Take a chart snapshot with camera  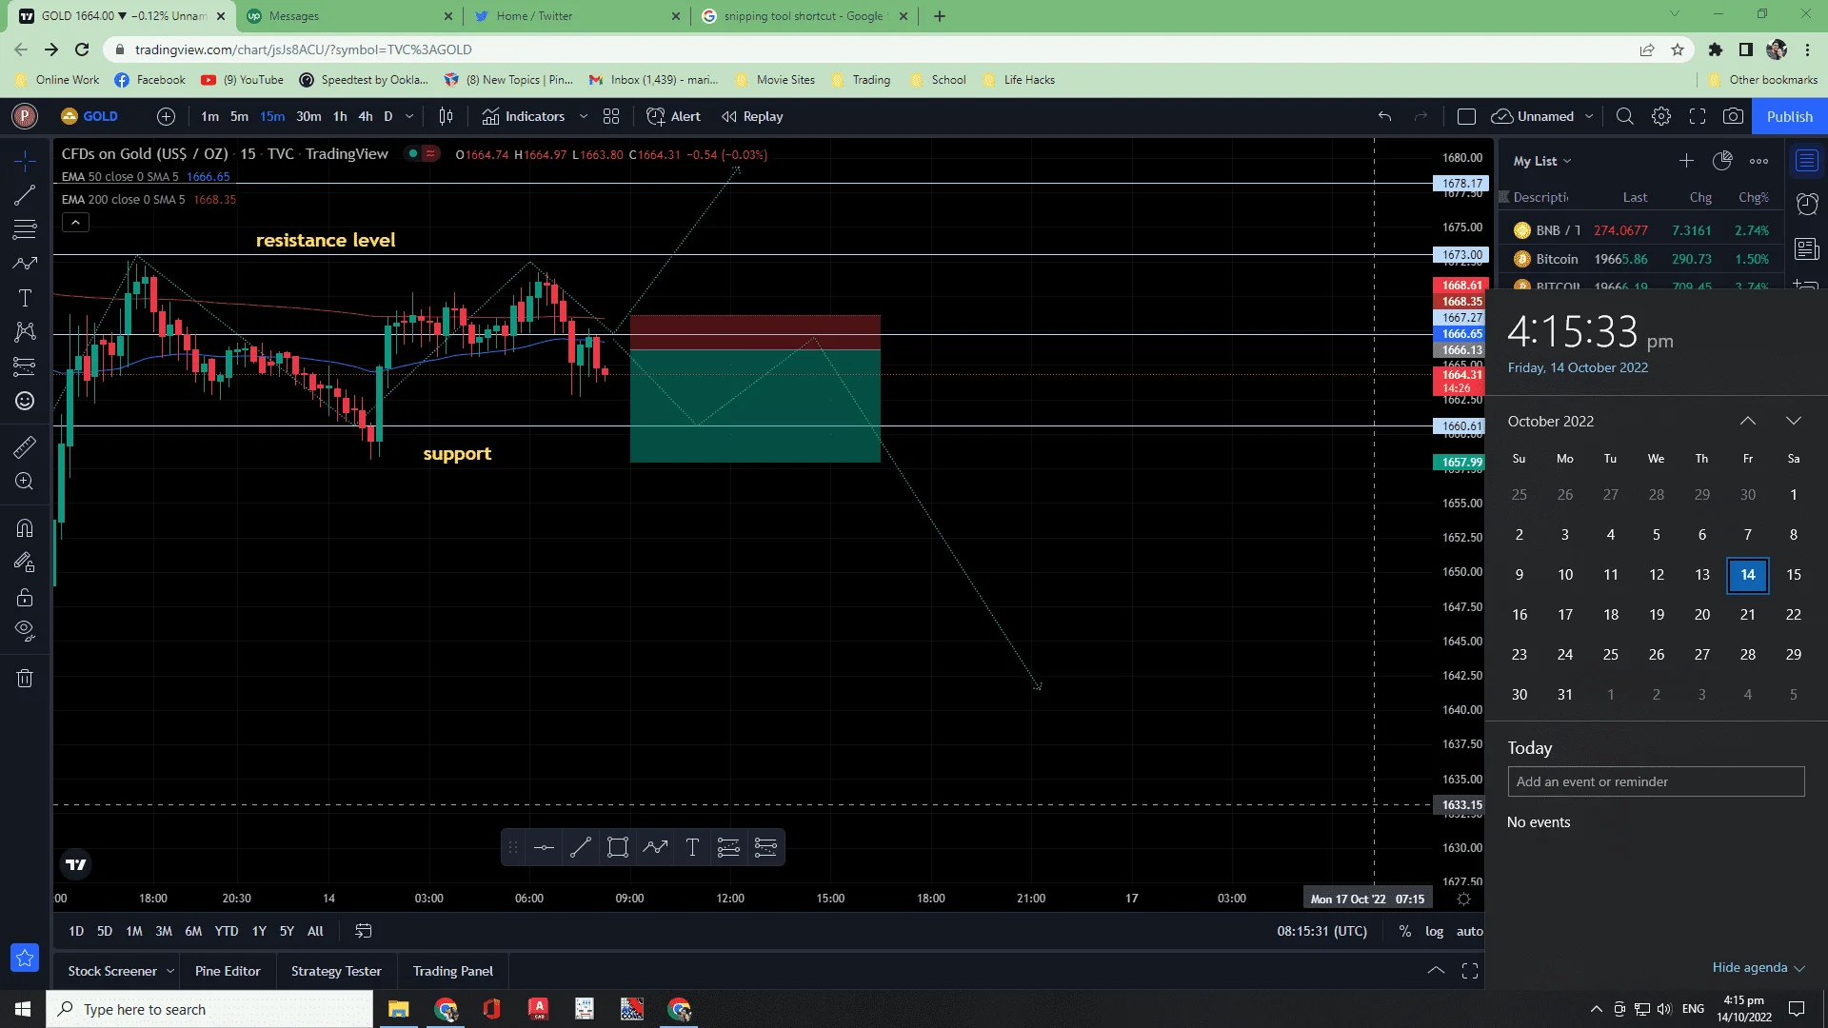(1734, 116)
